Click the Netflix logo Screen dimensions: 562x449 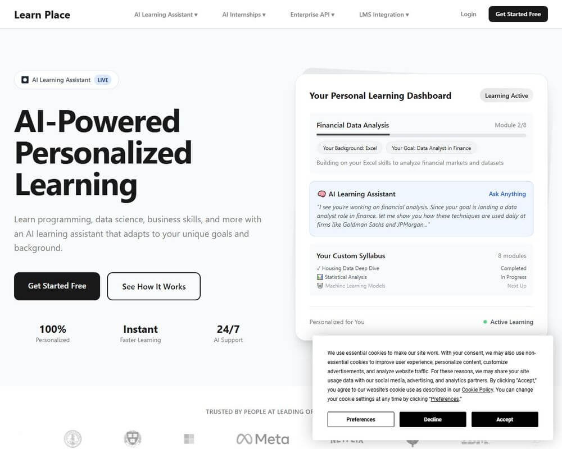(347, 440)
